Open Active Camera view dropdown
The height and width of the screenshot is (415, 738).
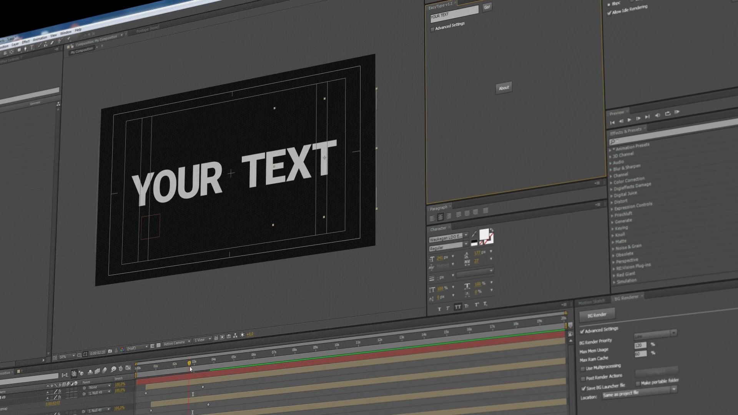click(176, 343)
